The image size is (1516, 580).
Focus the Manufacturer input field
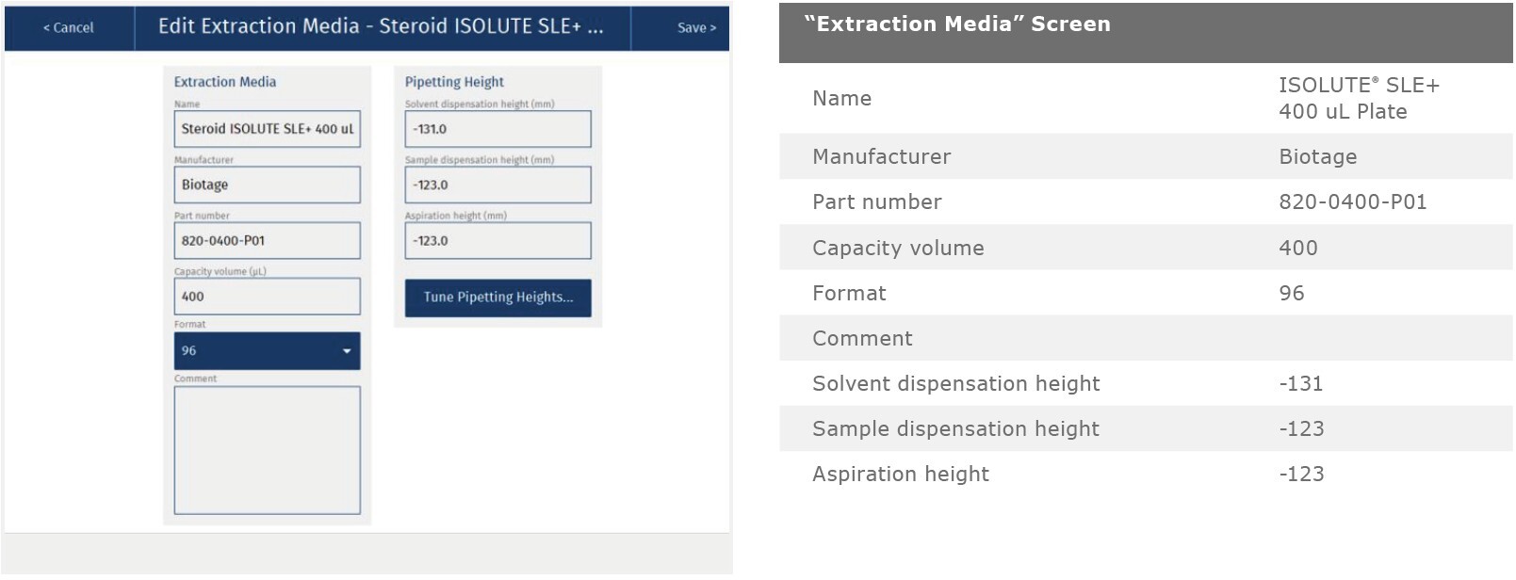coord(267,185)
